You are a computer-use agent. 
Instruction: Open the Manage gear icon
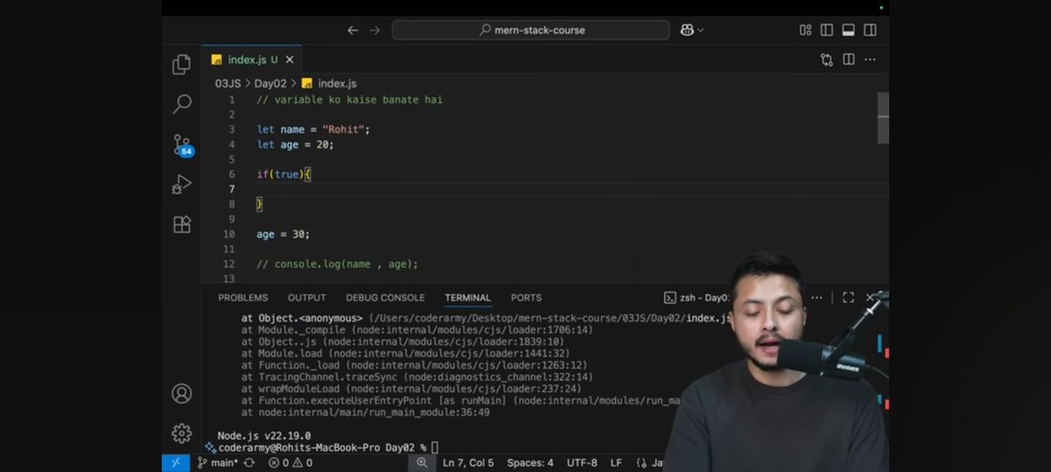click(x=181, y=433)
